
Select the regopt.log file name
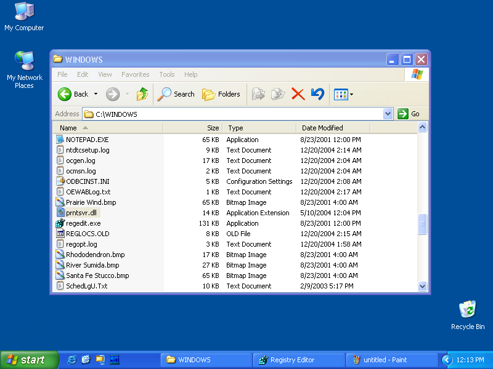click(x=81, y=244)
